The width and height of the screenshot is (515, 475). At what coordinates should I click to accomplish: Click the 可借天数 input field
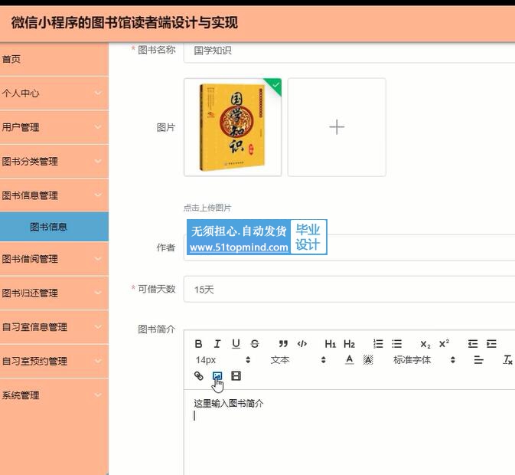352,290
